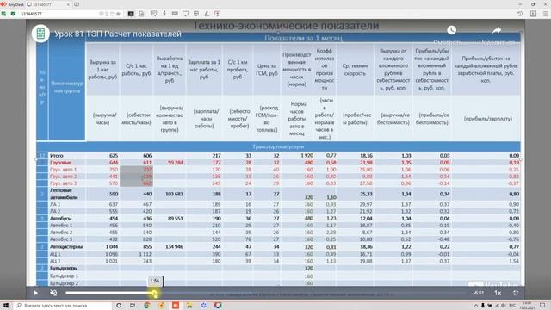Open the AnyDesk file transfer icon

click(x=141, y=14)
